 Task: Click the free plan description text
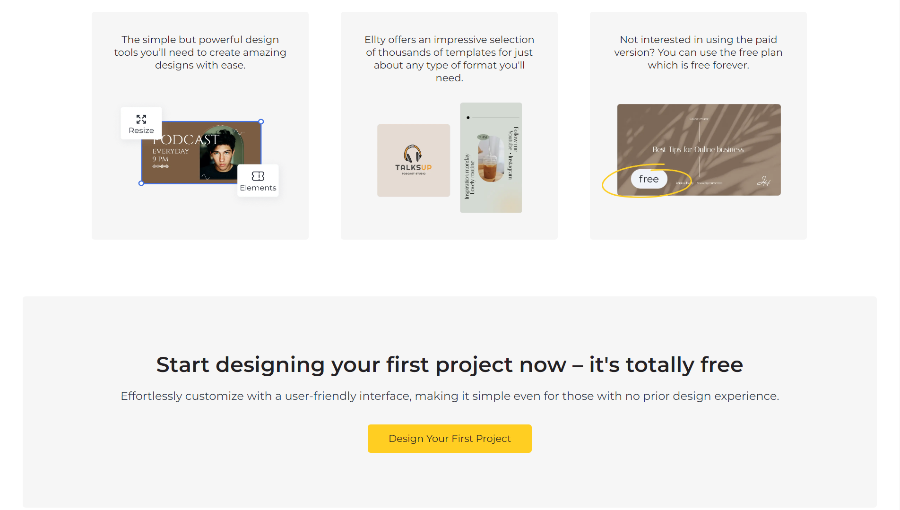click(x=698, y=52)
